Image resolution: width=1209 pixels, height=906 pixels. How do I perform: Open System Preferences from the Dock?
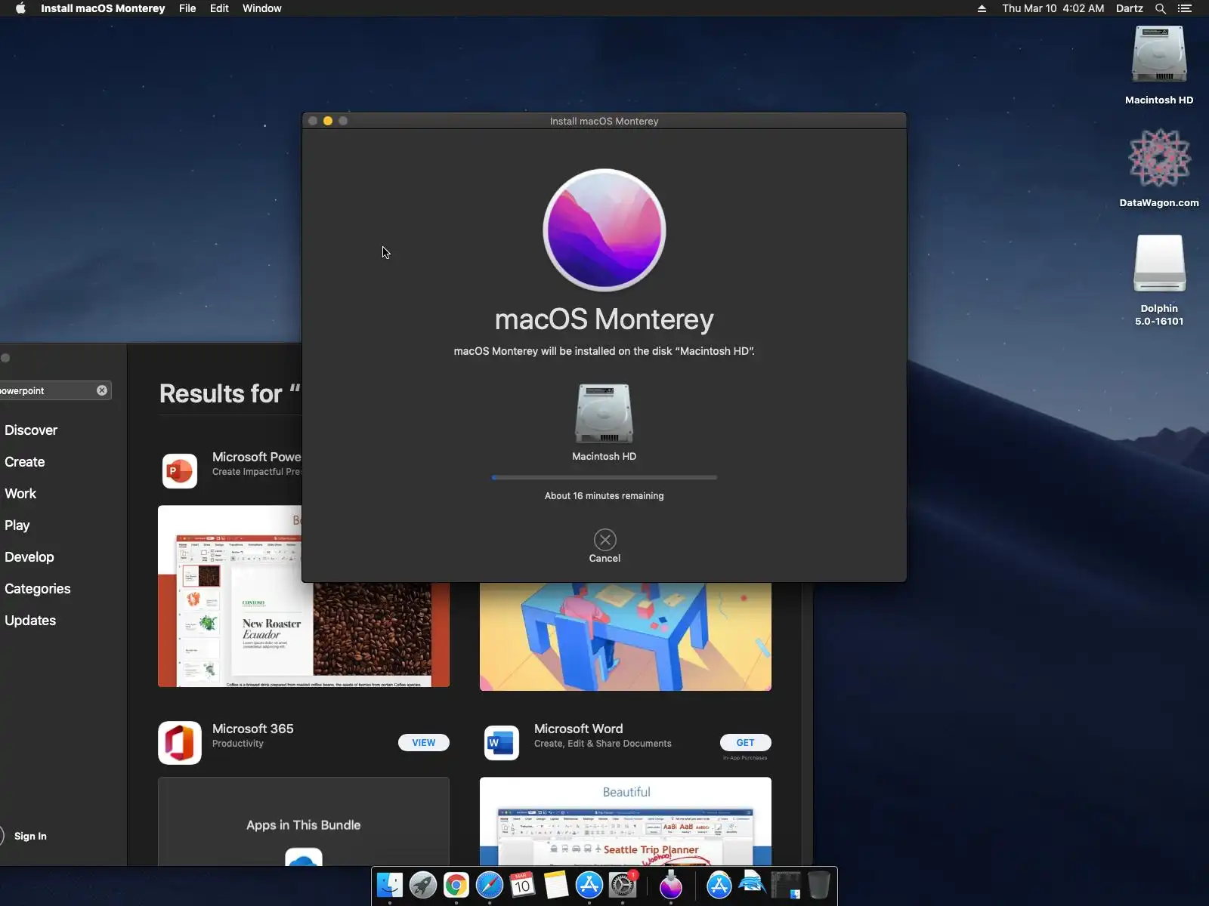[623, 885]
